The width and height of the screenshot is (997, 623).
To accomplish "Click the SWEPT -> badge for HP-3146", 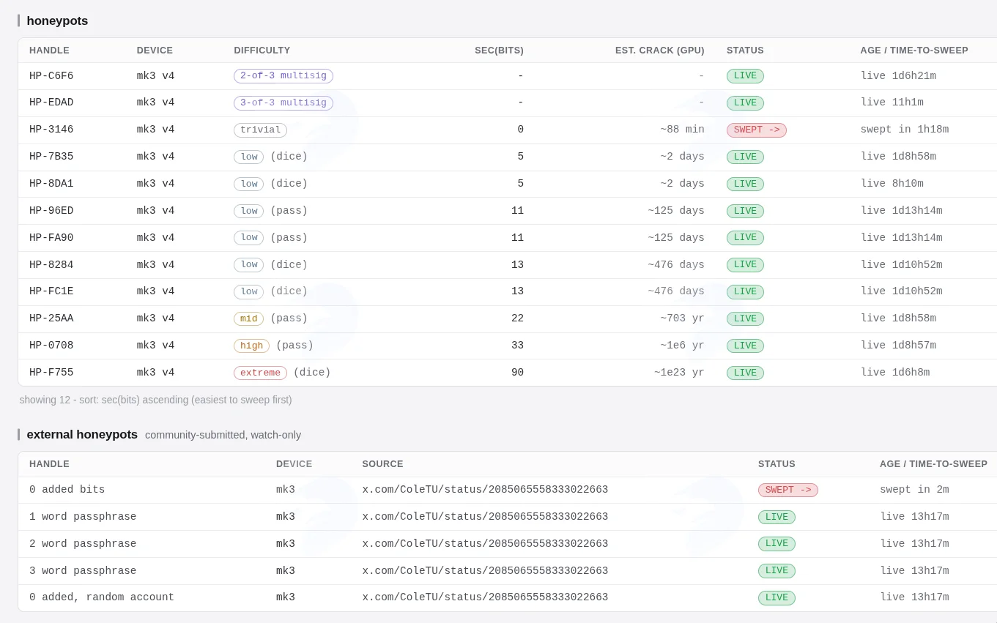I will coord(756,130).
